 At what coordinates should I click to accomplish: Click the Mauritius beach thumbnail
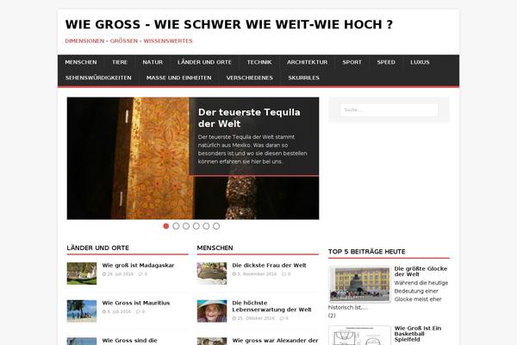82,311
